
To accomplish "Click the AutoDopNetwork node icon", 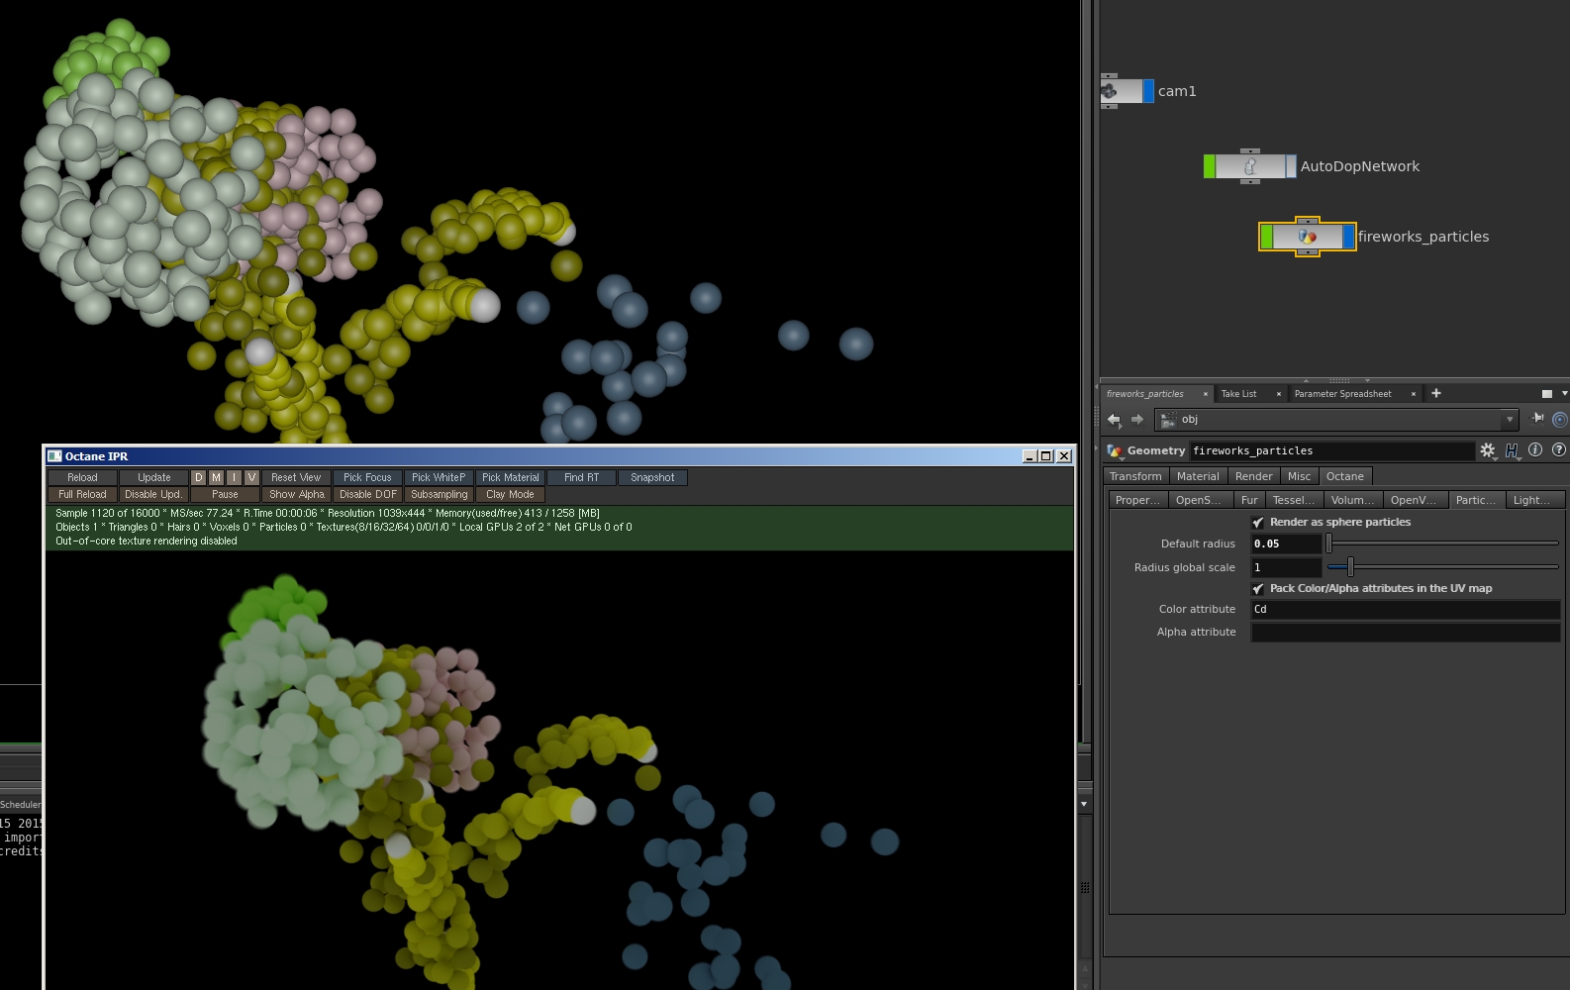I will [x=1249, y=166].
